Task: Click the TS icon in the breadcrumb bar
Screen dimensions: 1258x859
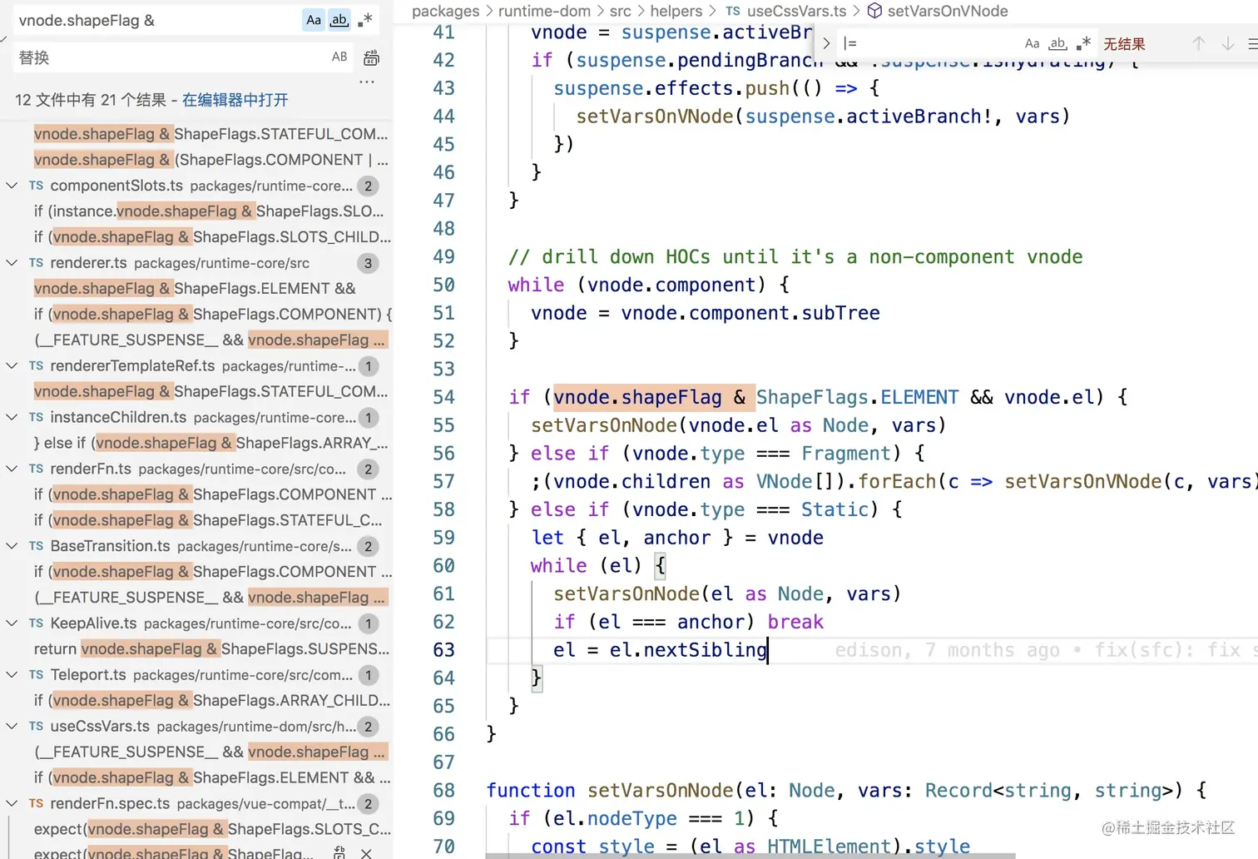Action: pos(732,11)
